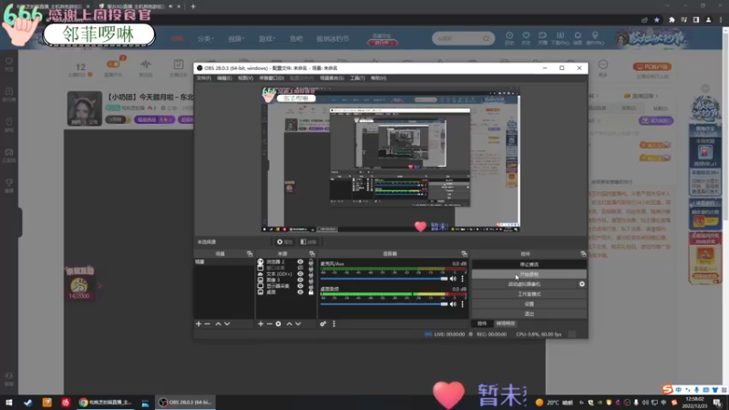This screenshot has width=729, height=410.
Task: Move the scene down in the scenes panel
Action: [x=227, y=323]
